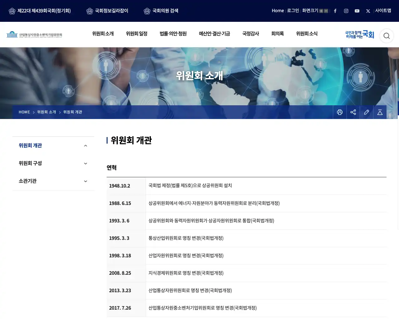399x319 pixels.
Task: Decrease screen size with minus icon
Action: (326, 11)
